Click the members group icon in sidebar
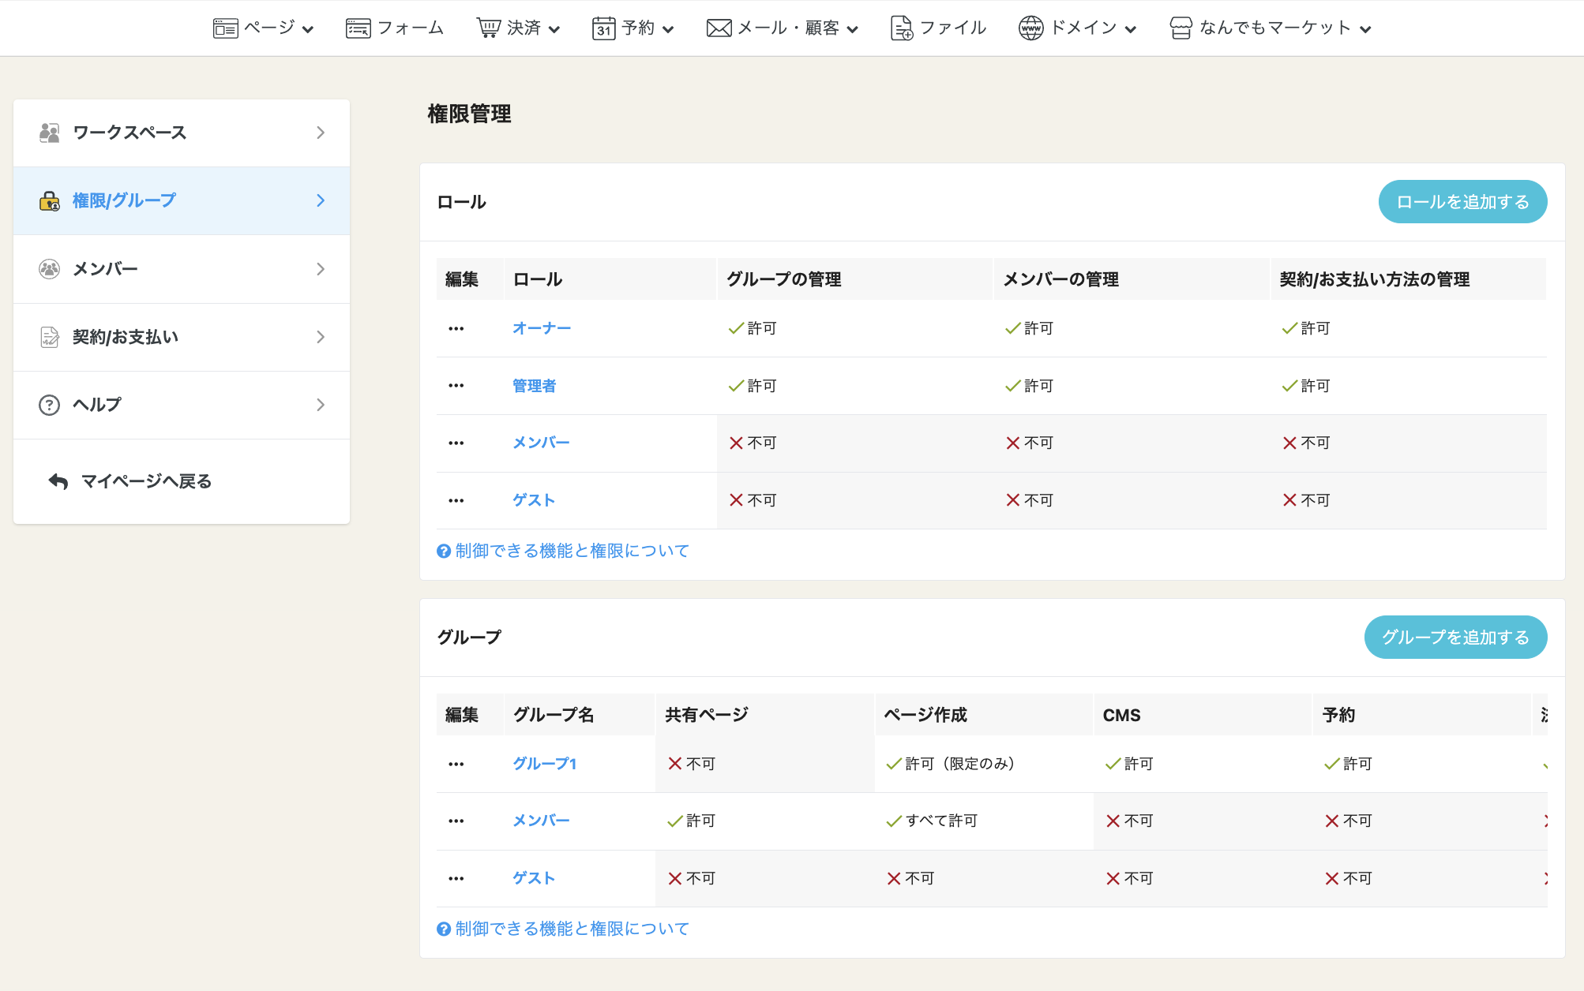Screen dimensions: 1584x991 pos(50,269)
